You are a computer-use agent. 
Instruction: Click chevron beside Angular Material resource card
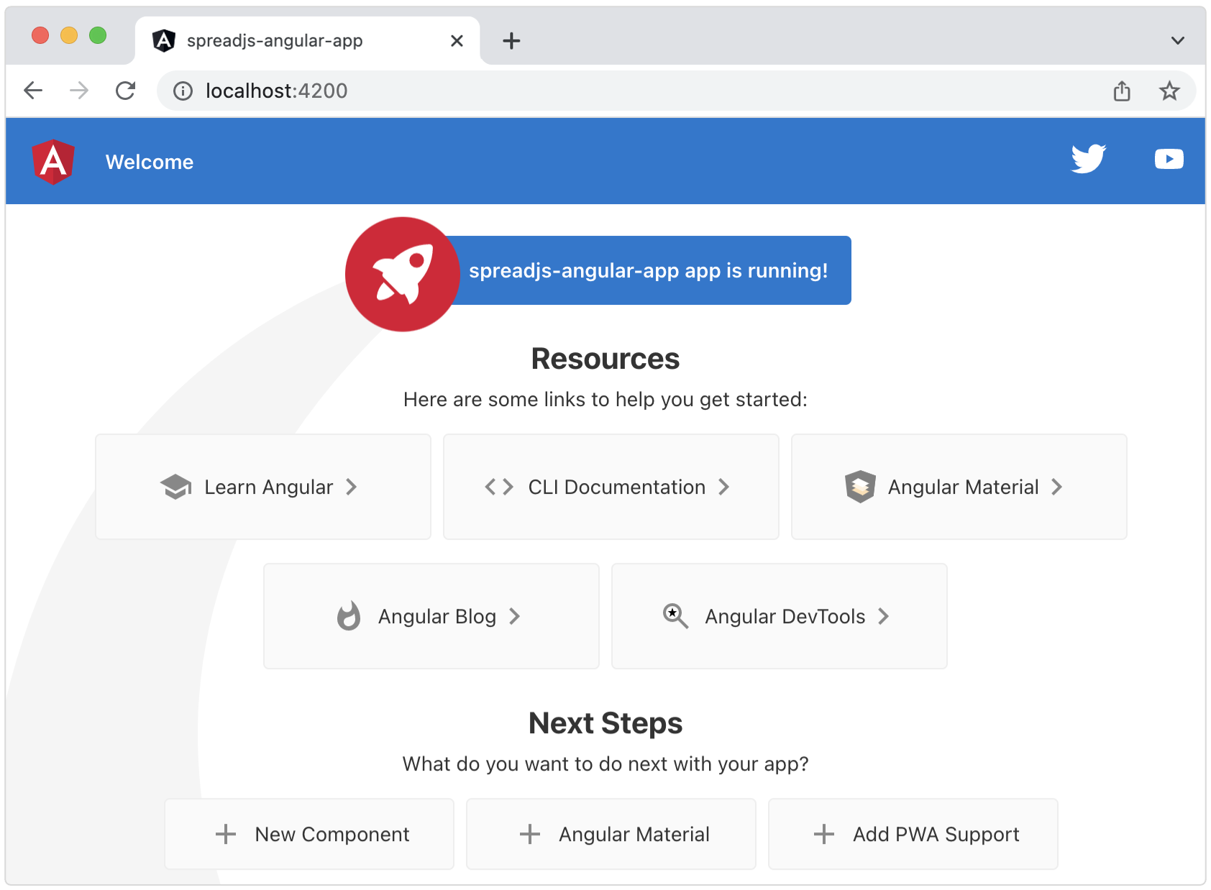coord(1056,487)
